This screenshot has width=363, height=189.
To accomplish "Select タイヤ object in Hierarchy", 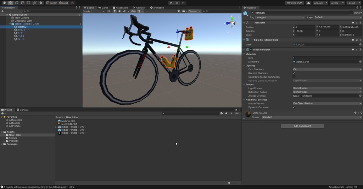I will pyautogui.click(x=20, y=33).
